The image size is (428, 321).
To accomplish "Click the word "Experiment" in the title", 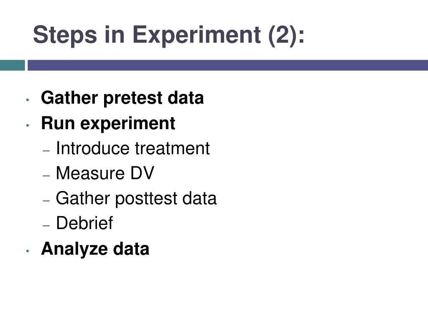I will (x=196, y=36).
